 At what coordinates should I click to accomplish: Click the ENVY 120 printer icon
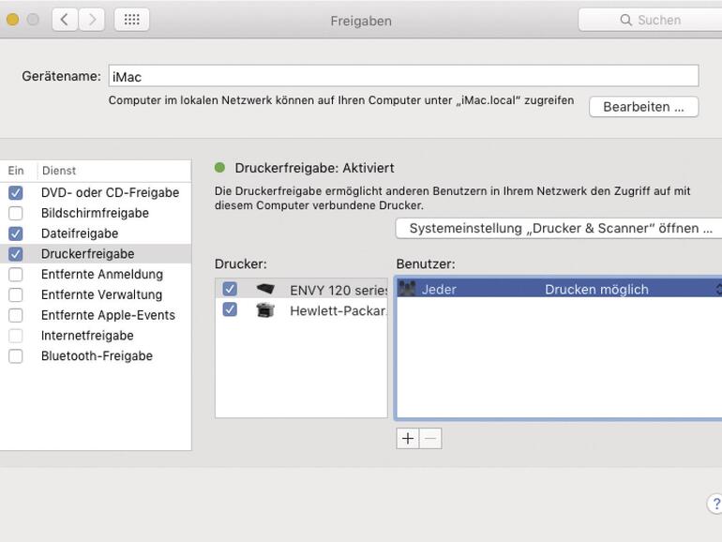tap(265, 289)
